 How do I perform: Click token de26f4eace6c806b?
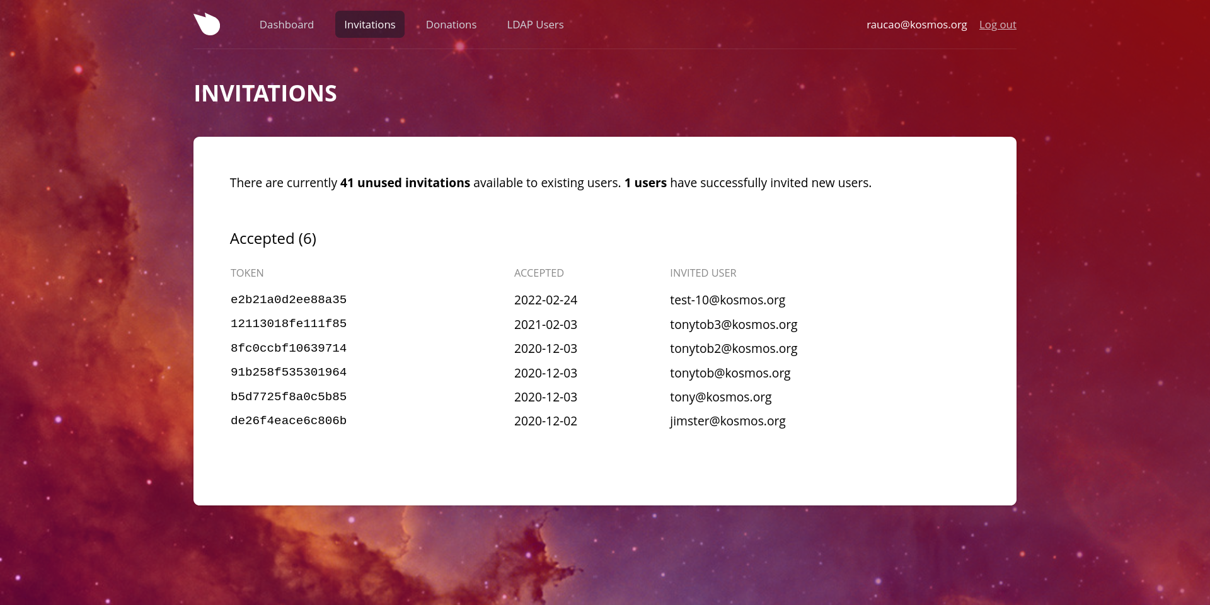288,421
